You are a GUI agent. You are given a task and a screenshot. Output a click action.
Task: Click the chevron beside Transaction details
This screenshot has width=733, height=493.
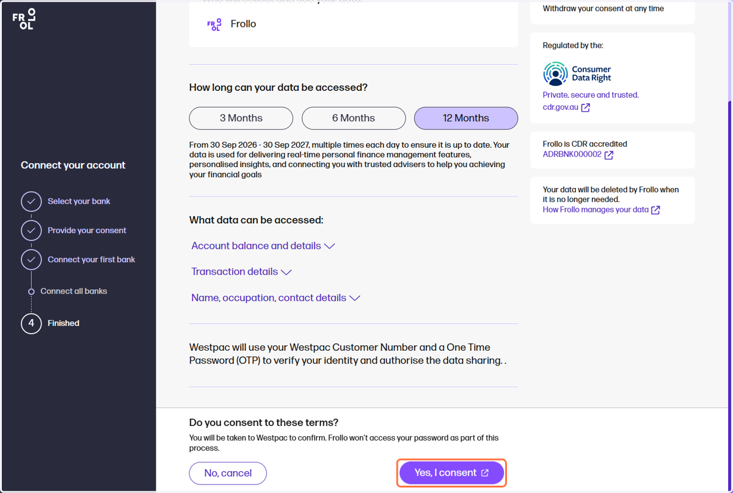click(286, 272)
